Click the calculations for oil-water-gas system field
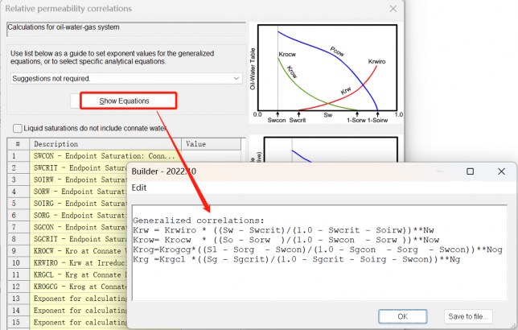The height and width of the screenshot is (330, 518). 125,30
